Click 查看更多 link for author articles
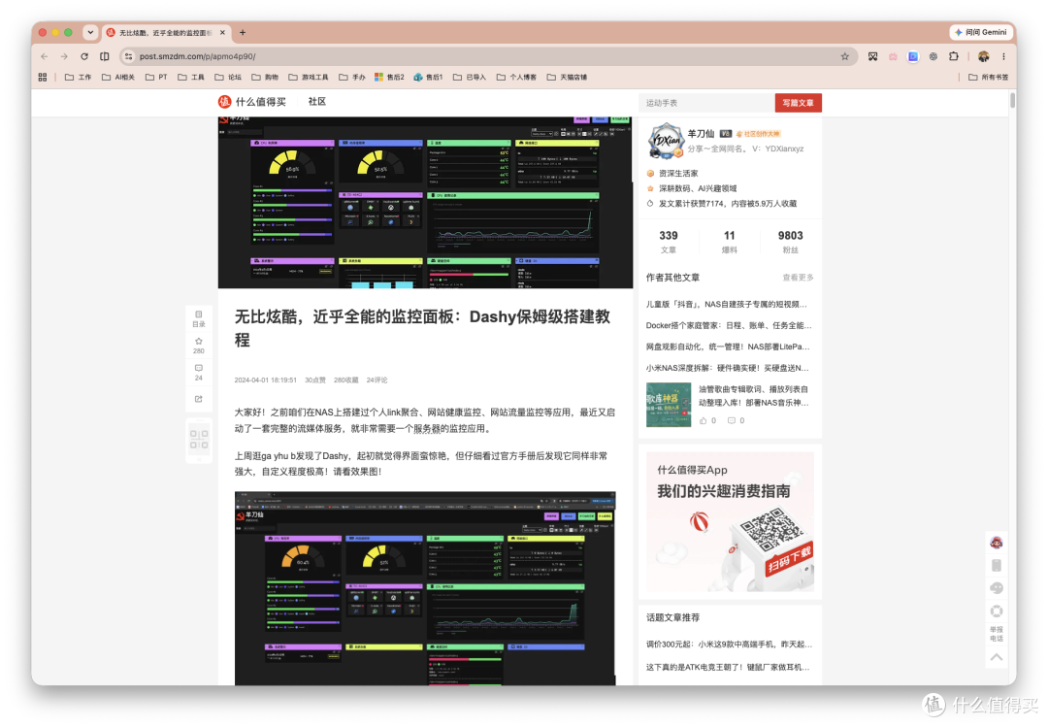This screenshot has height=727, width=1048. click(x=798, y=278)
